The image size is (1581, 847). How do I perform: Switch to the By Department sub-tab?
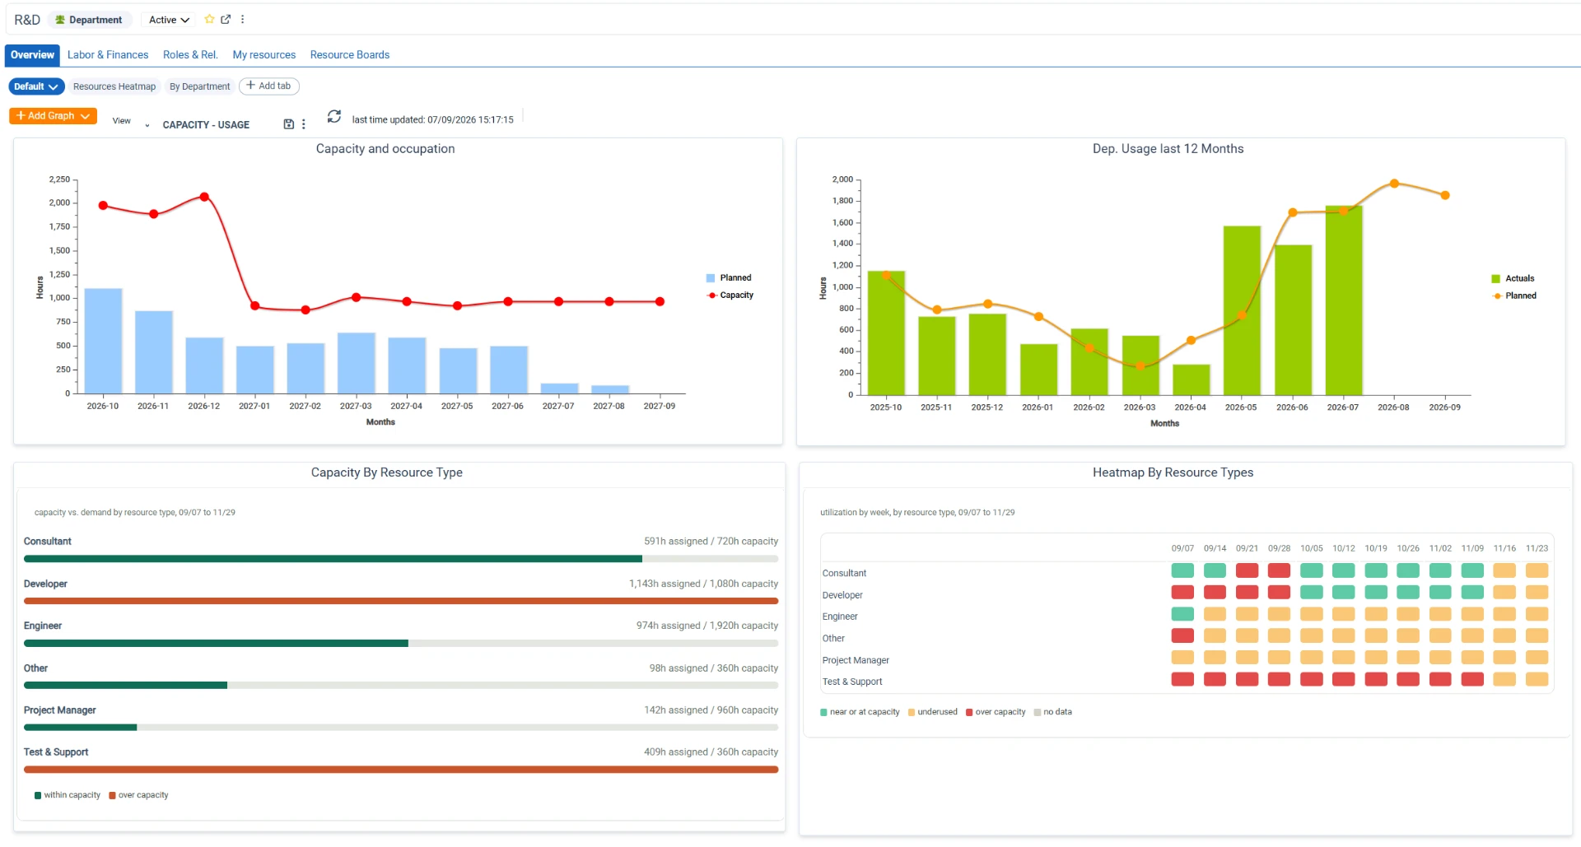tap(199, 86)
